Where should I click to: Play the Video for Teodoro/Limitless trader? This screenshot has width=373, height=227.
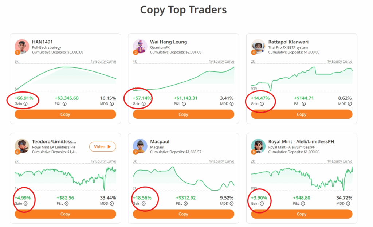(102, 147)
